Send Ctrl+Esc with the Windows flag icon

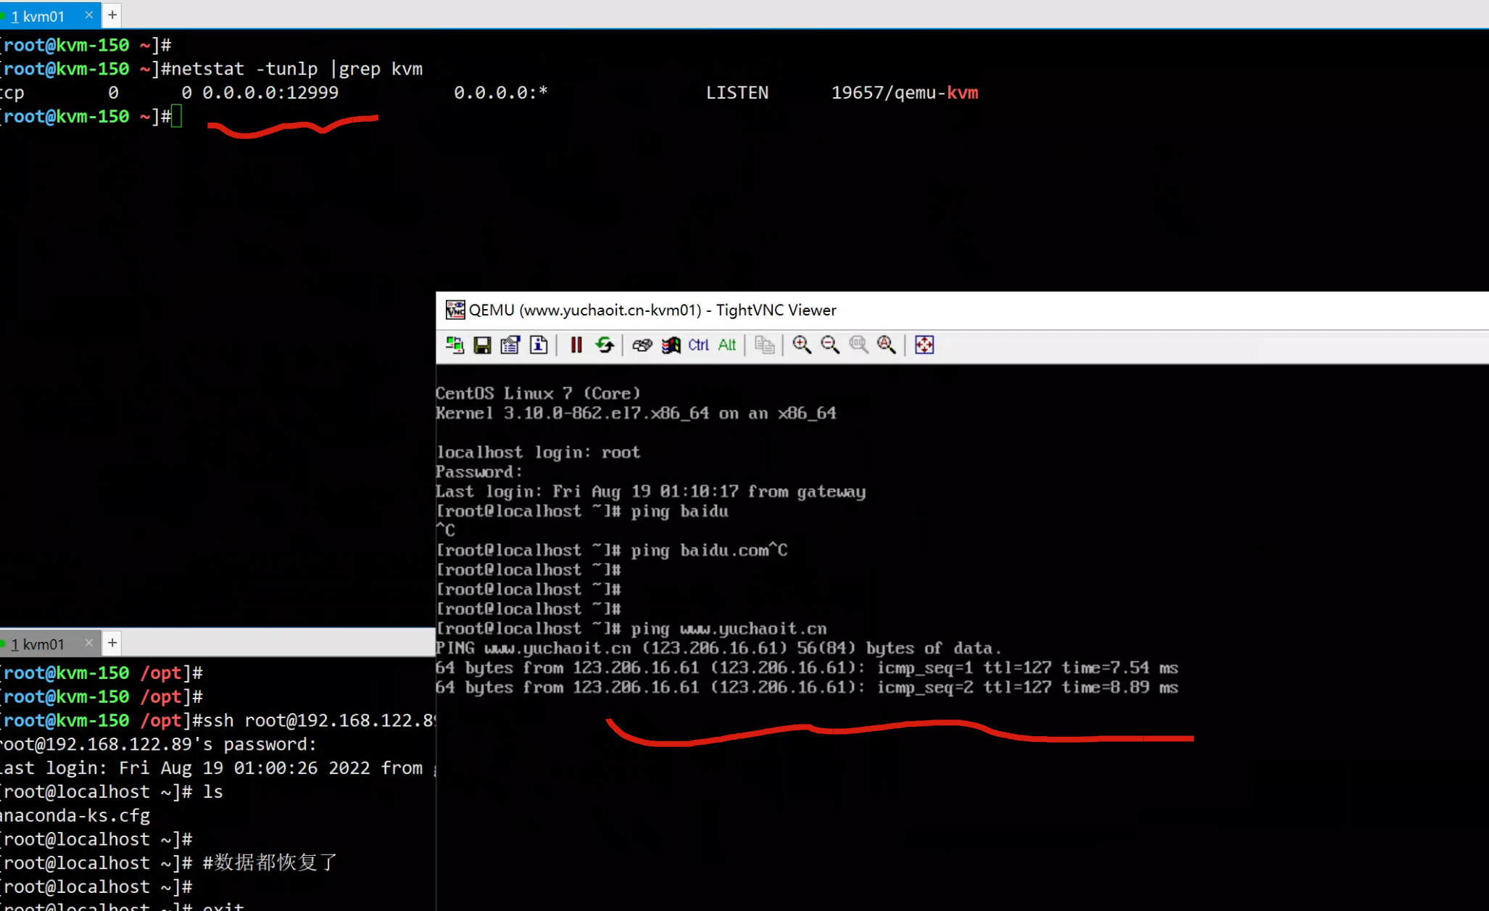coord(671,345)
